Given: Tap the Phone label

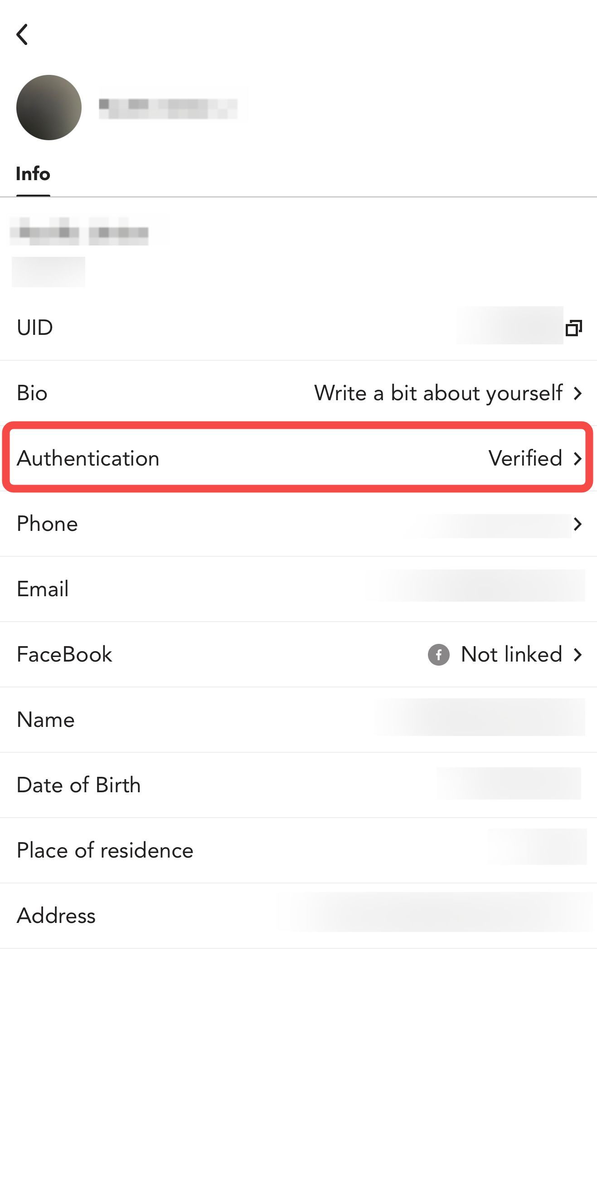Looking at the screenshot, I should point(47,524).
